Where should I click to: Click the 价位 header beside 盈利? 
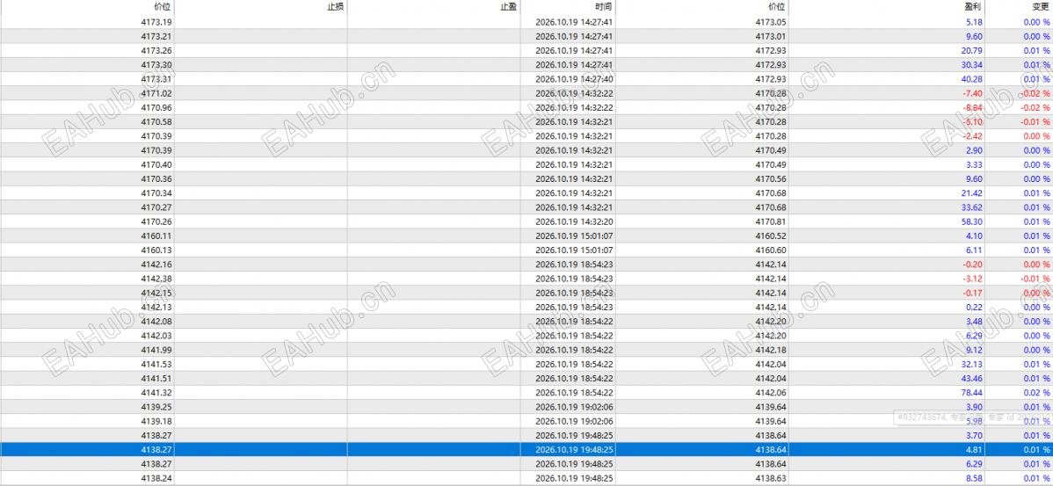click(776, 7)
